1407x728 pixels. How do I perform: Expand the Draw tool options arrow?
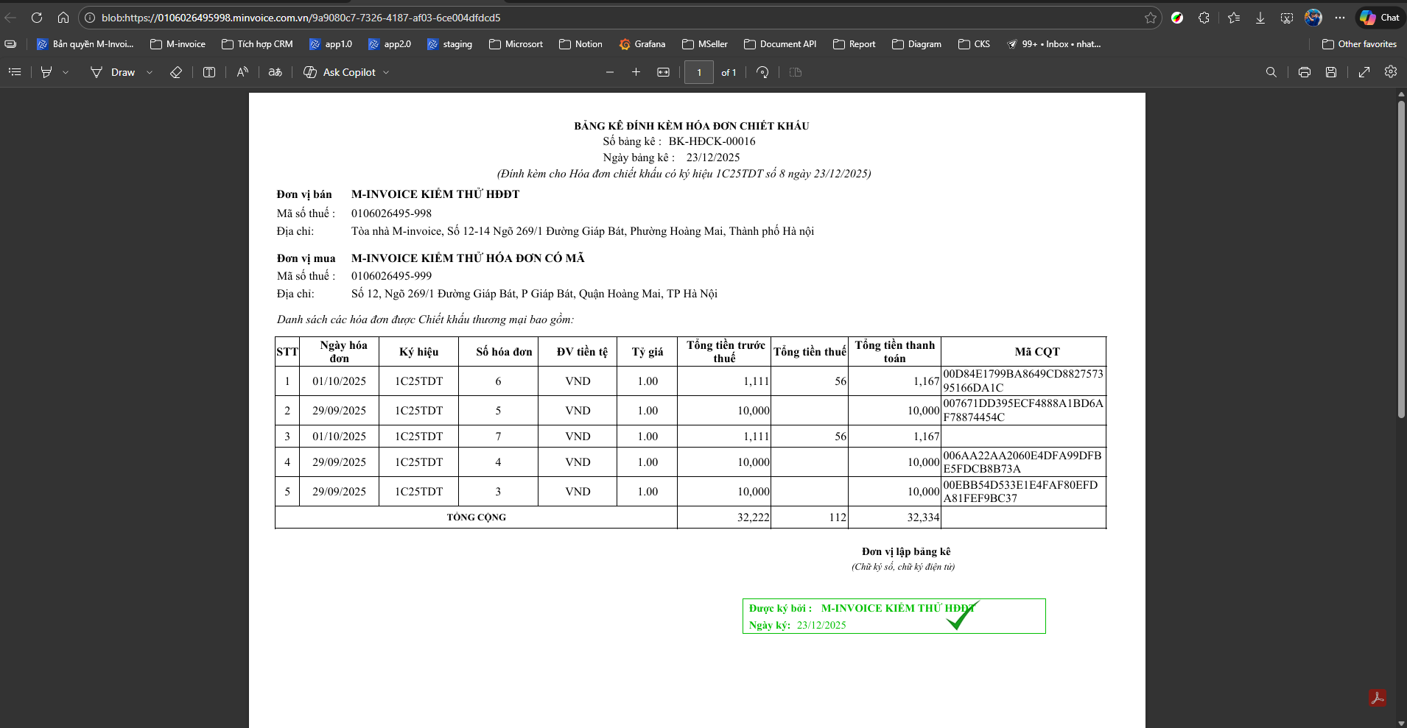pos(150,72)
